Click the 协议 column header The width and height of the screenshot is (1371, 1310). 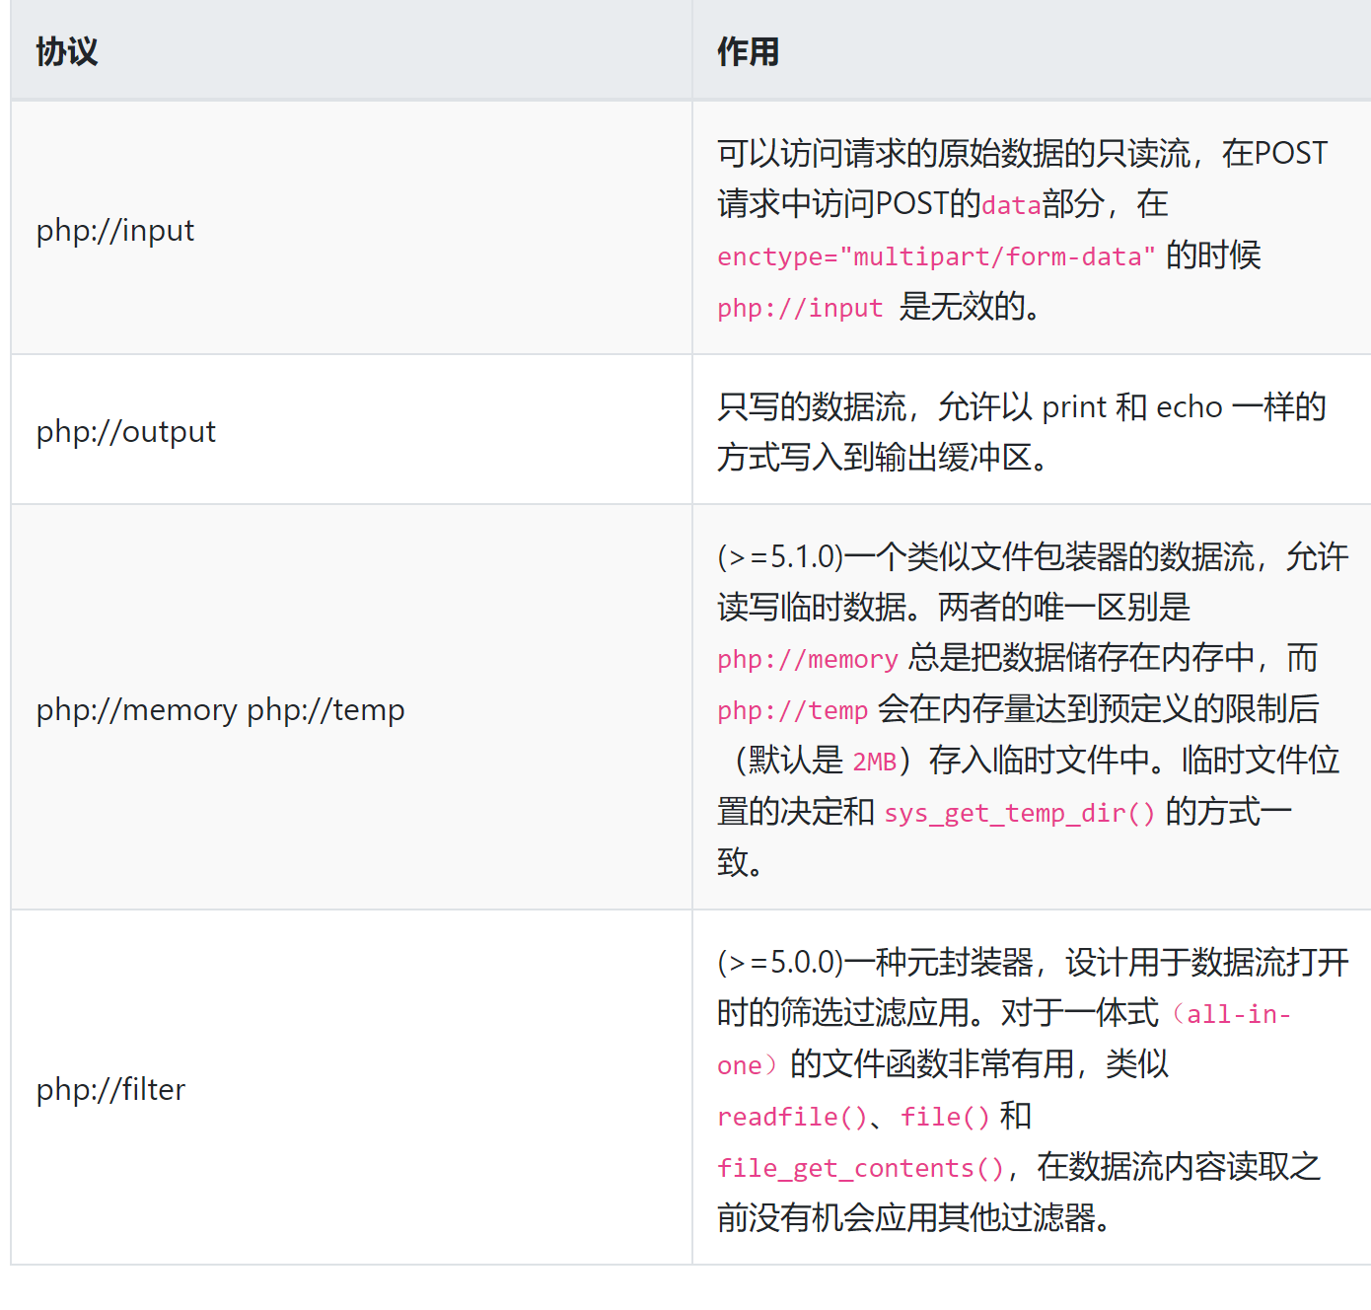351,51
